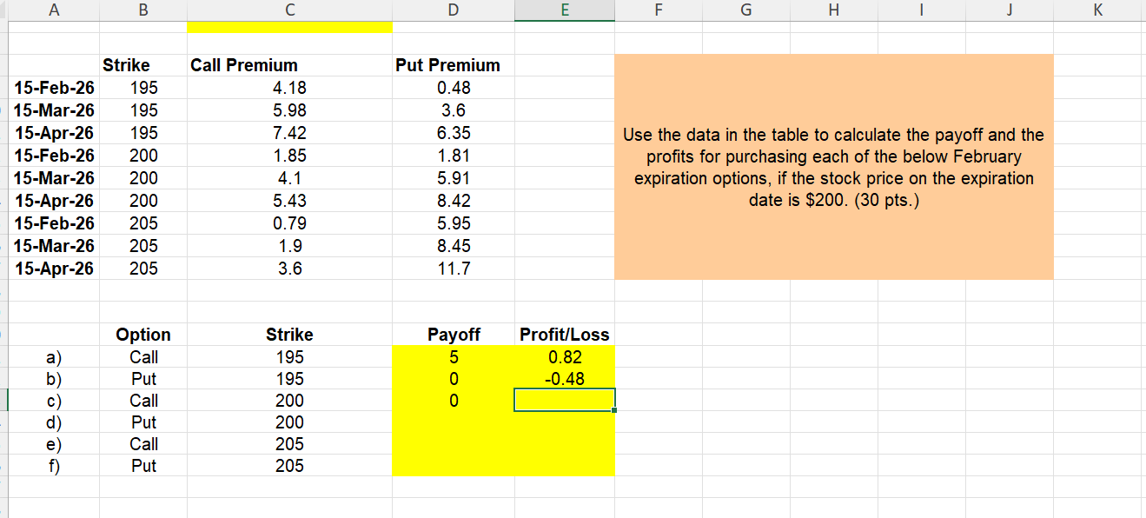This screenshot has width=1146, height=518.
Task: Select put premium value 1.81
Action: (x=454, y=156)
